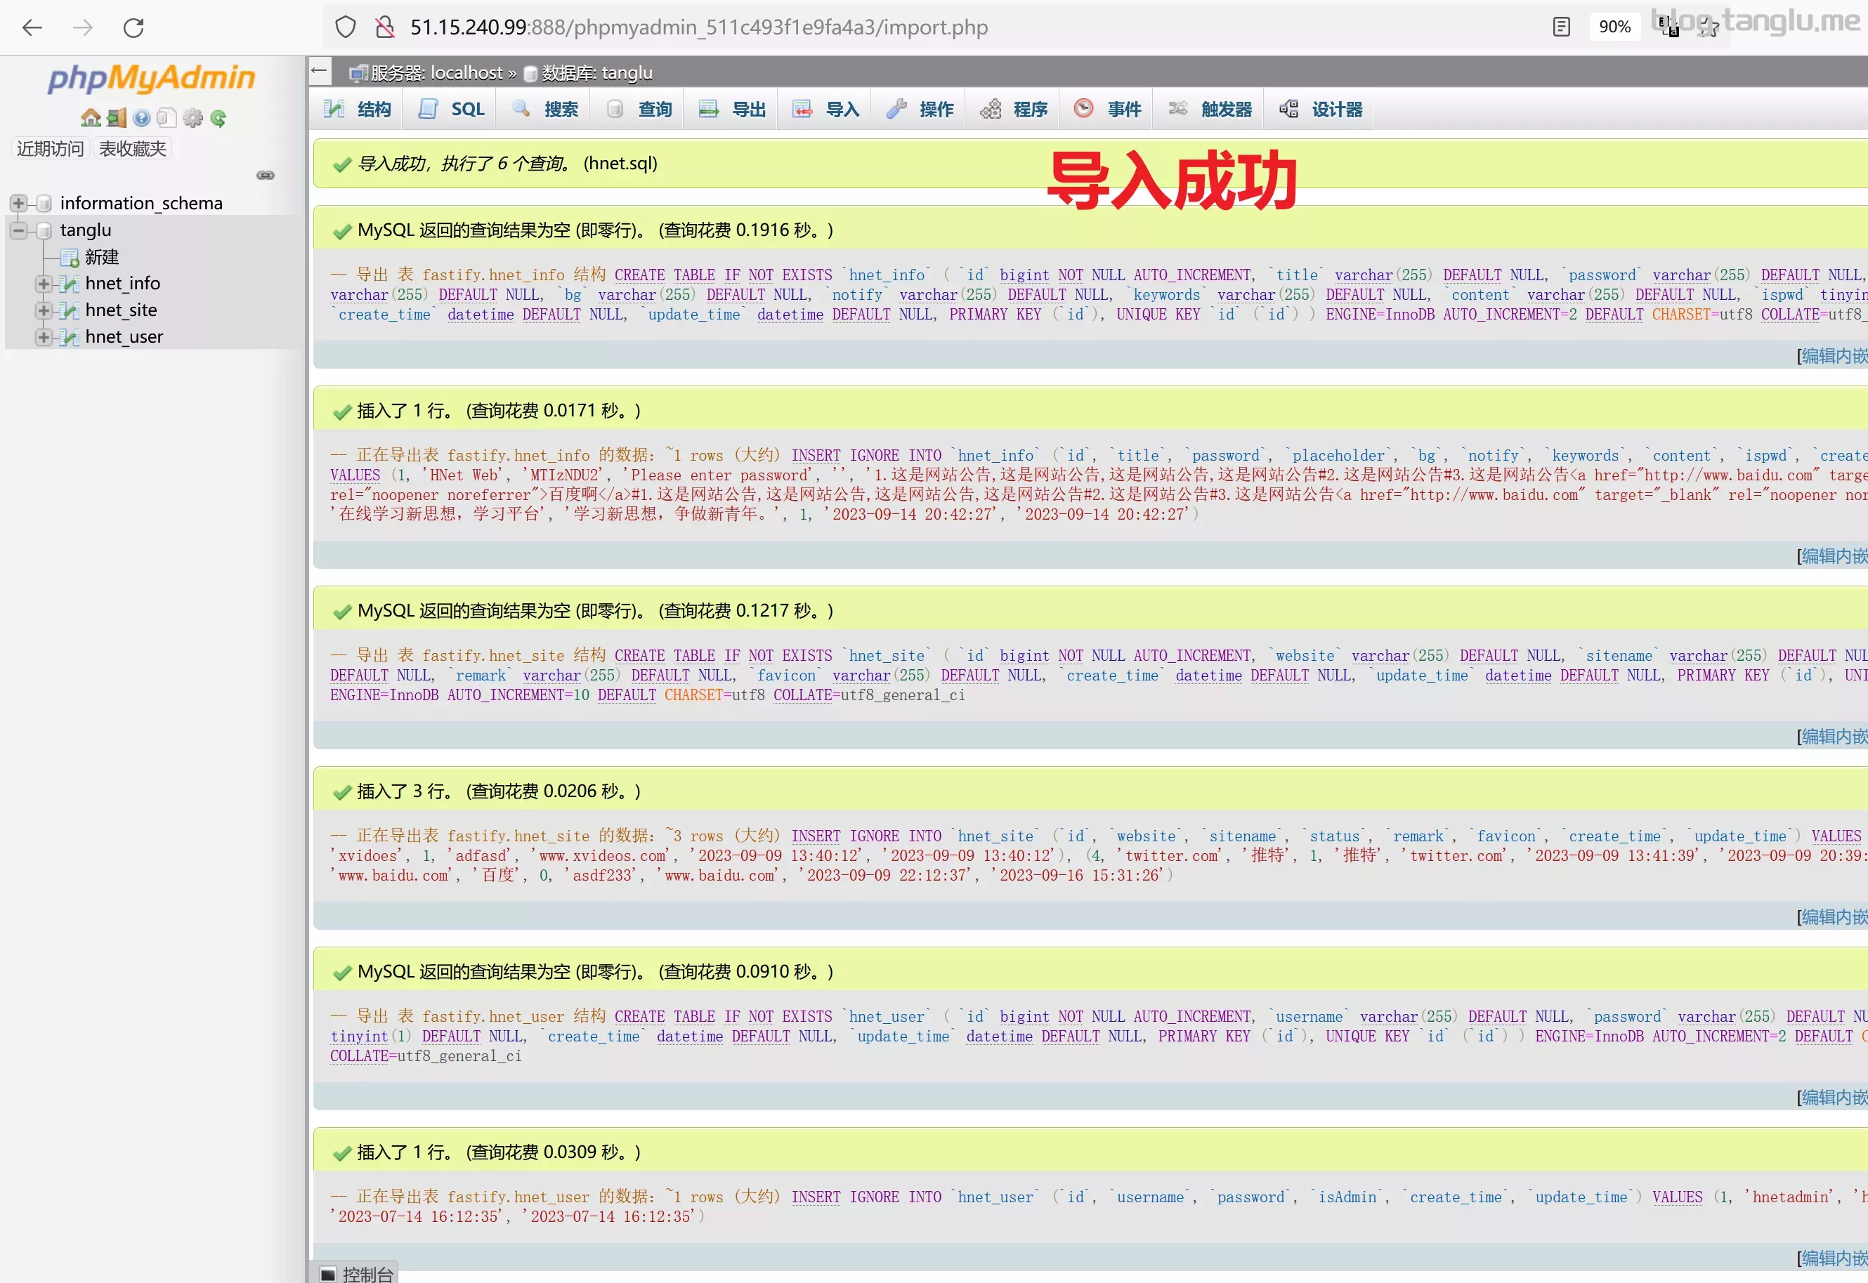Image resolution: width=1868 pixels, height=1283 pixels.
Task: Go to phpMyAdmin home via house icon
Action: click(x=90, y=118)
